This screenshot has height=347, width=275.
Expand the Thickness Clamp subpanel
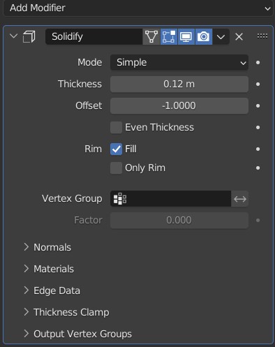66,312
